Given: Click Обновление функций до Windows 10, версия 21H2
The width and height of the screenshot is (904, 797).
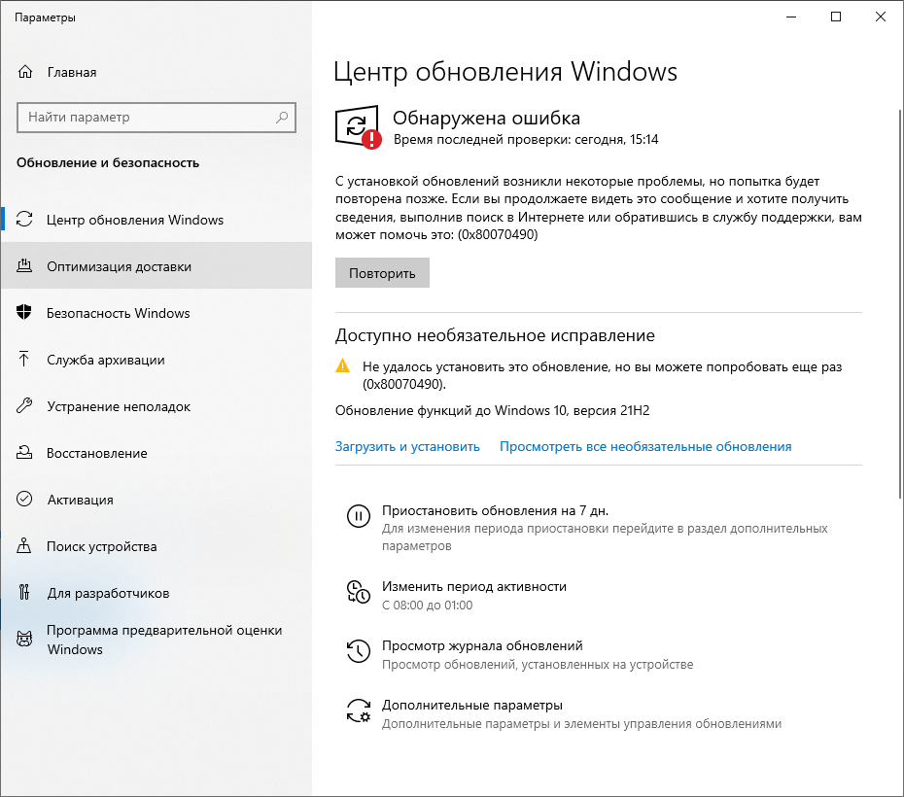Looking at the screenshot, I should [x=493, y=411].
